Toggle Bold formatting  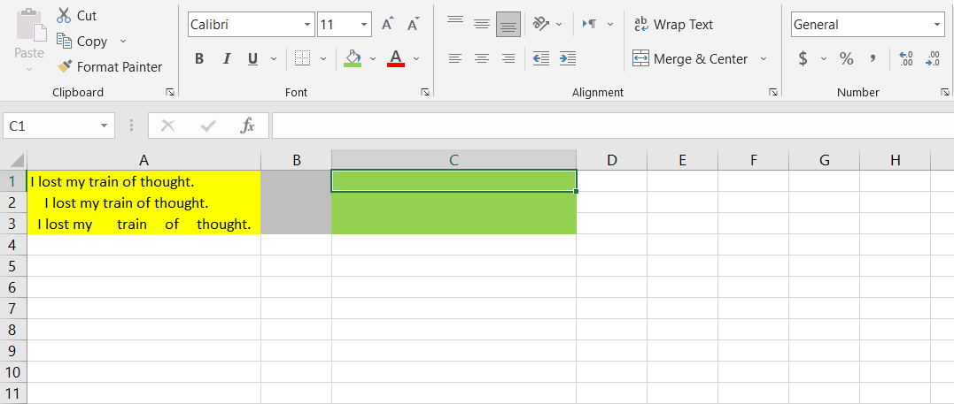(199, 59)
